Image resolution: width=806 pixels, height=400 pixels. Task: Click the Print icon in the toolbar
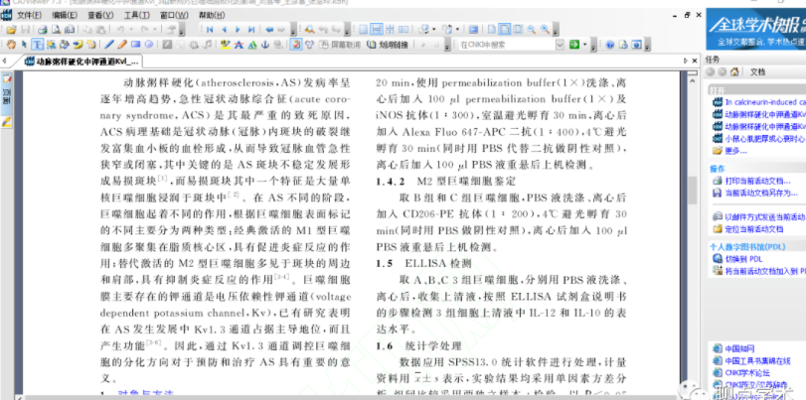click(x=42, y=30)
